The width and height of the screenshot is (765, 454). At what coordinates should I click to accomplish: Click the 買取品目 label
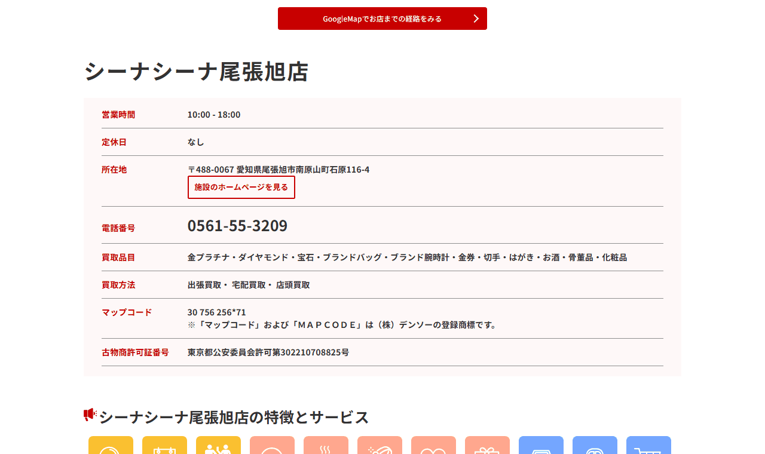tap(118, 257)
